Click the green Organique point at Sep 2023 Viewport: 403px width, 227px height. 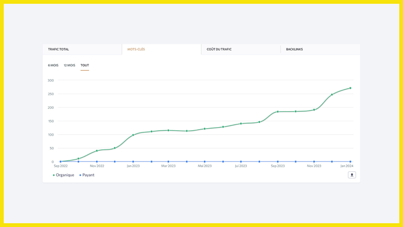[278, 112]
